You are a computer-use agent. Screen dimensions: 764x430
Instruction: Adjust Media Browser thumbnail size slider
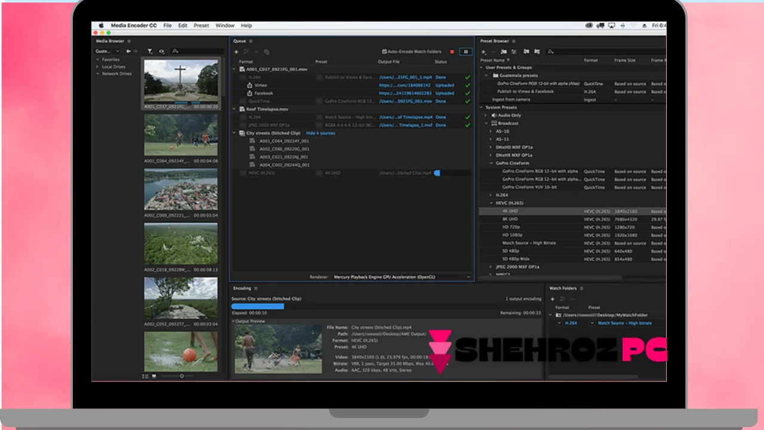click(x=182, y=376)
